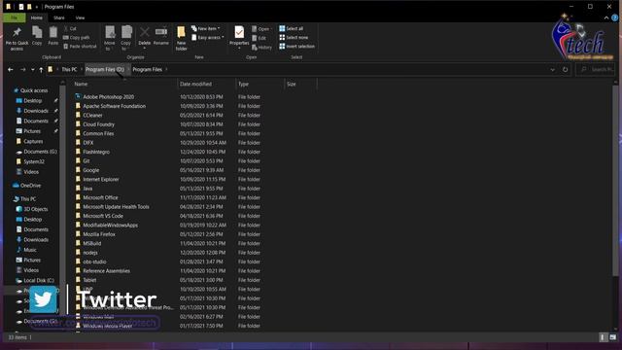The image size is (622, 350).
Task: Go back with the back arrow
Action: (x=11, y=69)
